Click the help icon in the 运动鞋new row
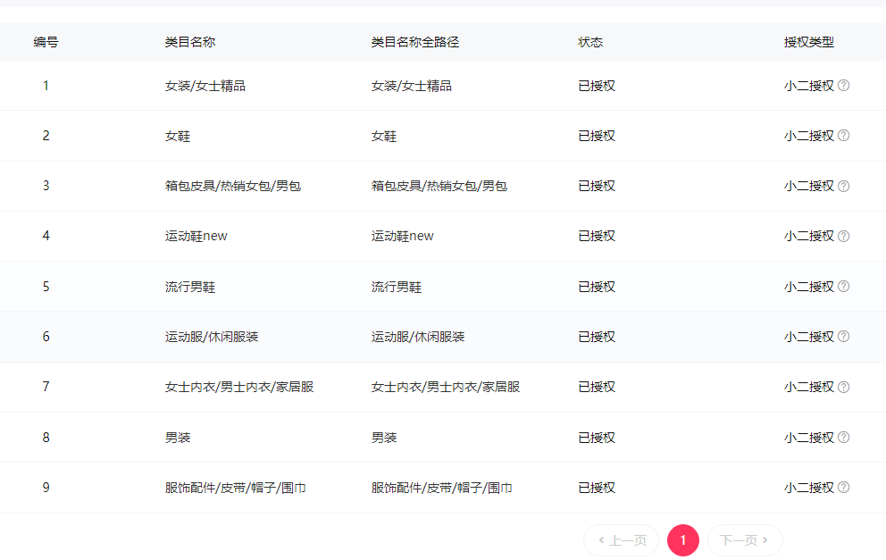This screenshot has width=886, height=560. pyautogui.click(x=843, y=236)
